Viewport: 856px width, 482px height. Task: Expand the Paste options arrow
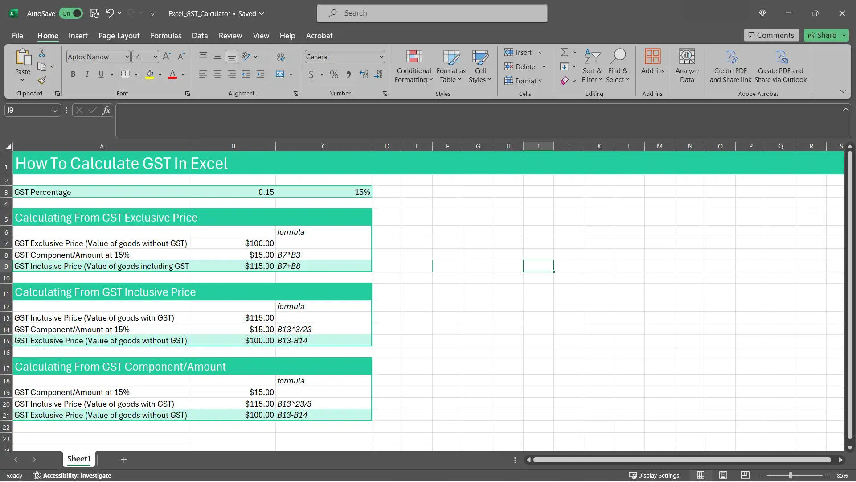pyautogui.click(x=22, y=80)
